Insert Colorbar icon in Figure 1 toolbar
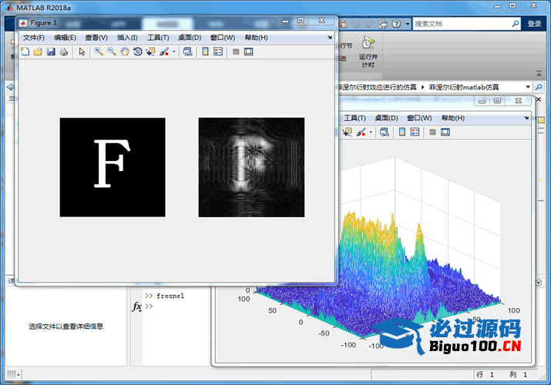The width and height of the screenshot is (551, 385). pos(205,52)
